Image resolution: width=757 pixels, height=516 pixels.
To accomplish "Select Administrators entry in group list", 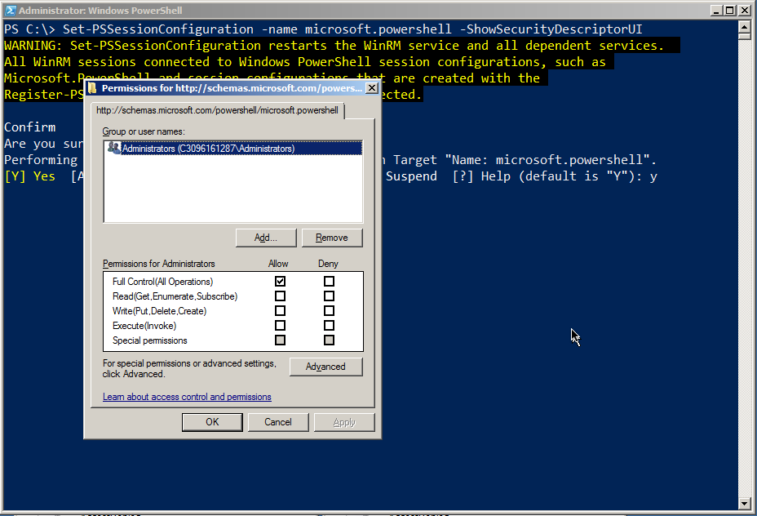I will click(x=208, y=149).
